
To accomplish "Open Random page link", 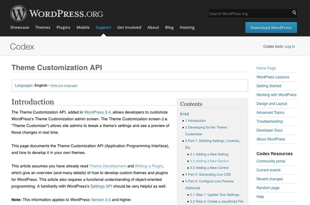I will pos(268,188).
